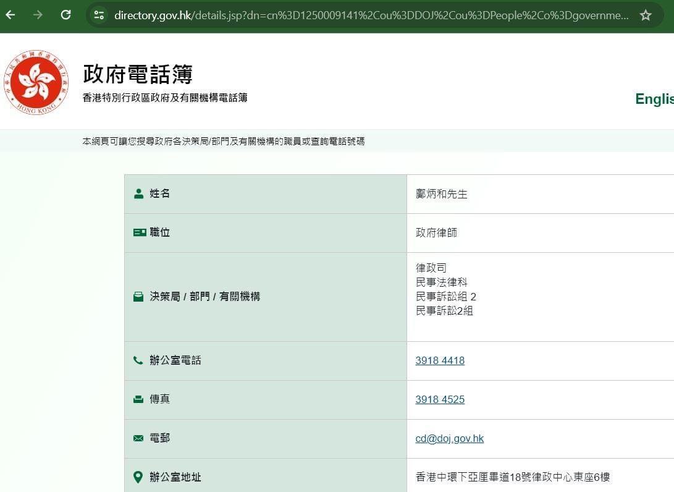Click the browser back arrow

click(11, 15)
